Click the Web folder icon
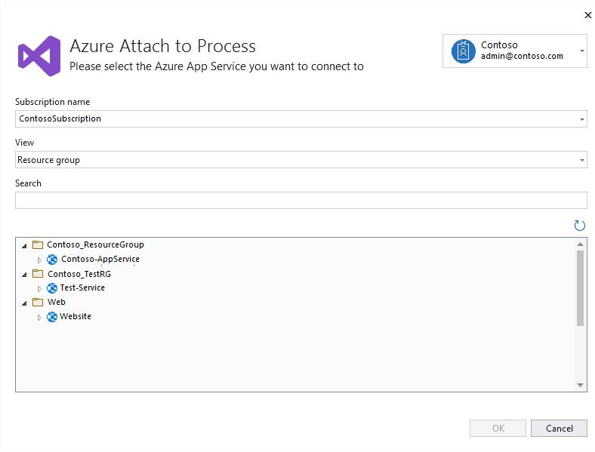 pos(38,302)
